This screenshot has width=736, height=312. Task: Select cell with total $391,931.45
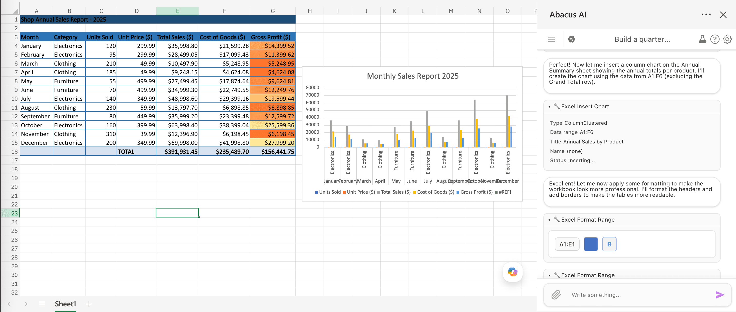tap(177, 152)
